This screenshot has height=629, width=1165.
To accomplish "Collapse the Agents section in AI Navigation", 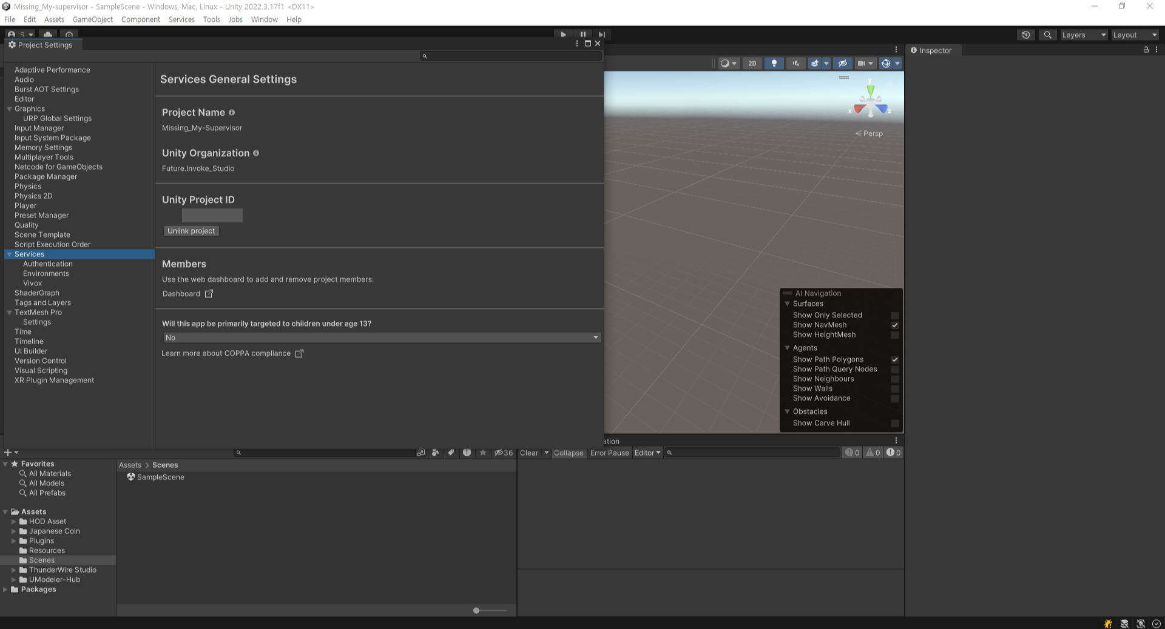I will coord(788,348).
